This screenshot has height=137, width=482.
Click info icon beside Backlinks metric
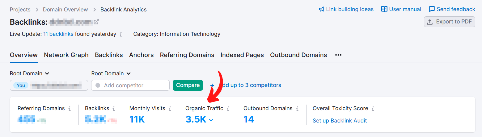point(114,109)
